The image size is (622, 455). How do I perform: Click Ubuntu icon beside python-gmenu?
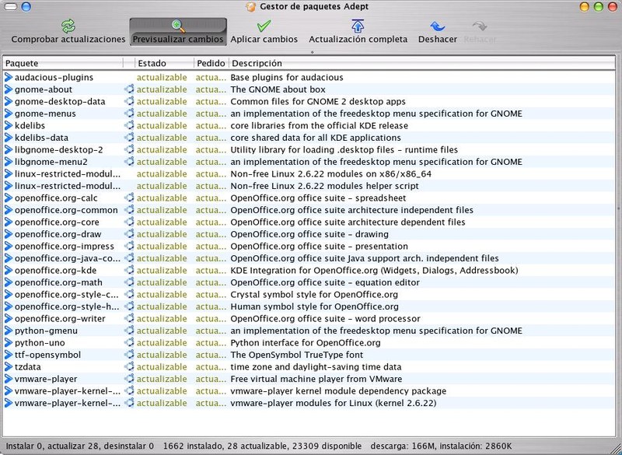pyautogui.click(x=129, y=331)
